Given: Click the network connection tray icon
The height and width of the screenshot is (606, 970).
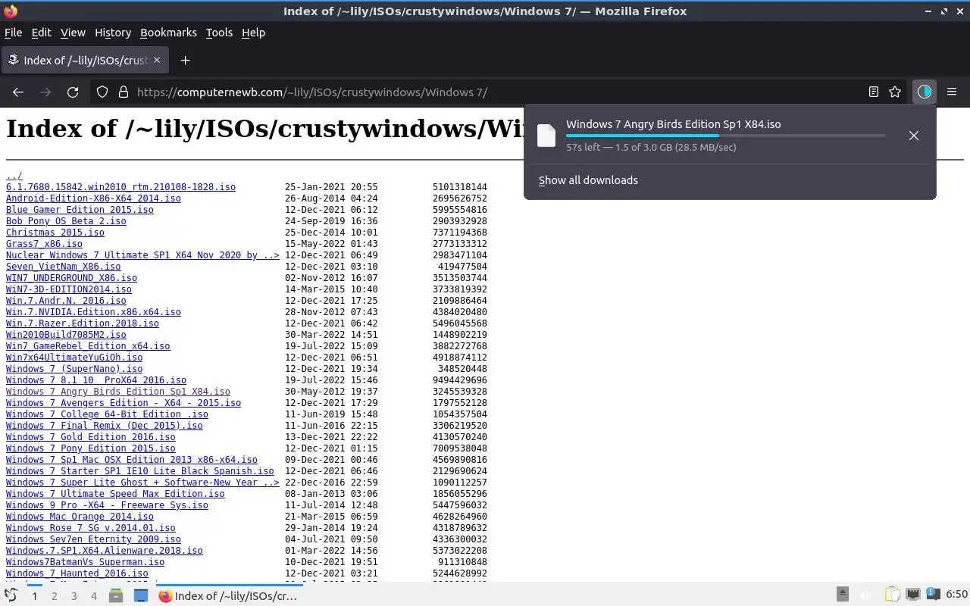Looking at the screenshot, I should click(x=913, y=595).
